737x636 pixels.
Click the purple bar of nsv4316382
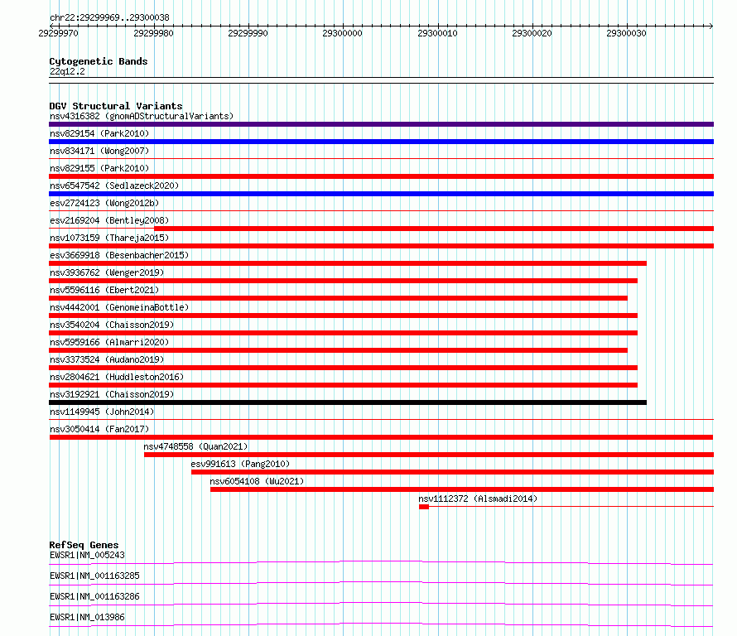[x=381, y=124]
